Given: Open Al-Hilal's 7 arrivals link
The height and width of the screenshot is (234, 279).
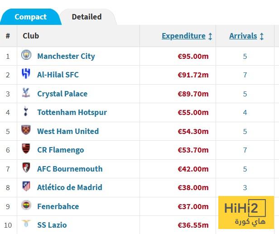Looking at the screenshot, I should click(x=245, y=75).
